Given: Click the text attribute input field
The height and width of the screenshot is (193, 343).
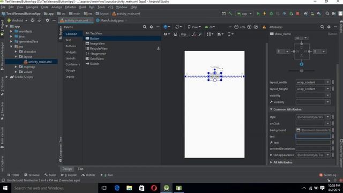Looking at the screenshot, I should (313, 136).
